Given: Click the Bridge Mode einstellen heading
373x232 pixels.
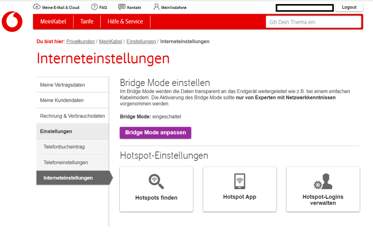Looking at the screenshot, I should [x=165, y=83].
